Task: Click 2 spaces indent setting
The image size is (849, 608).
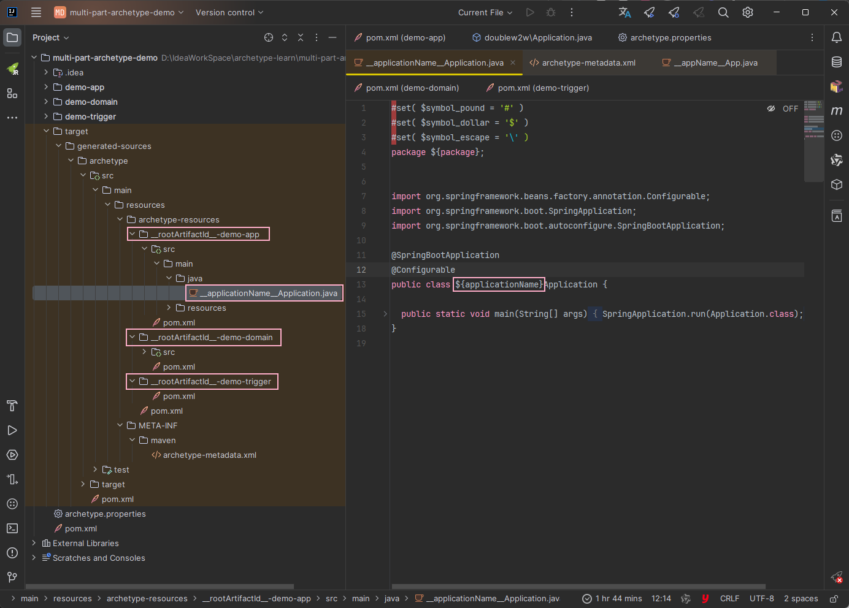Action: [x=801, y=599]
